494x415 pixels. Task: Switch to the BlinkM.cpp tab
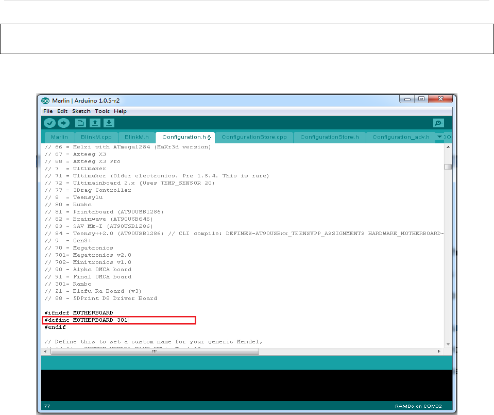(96, 137)
